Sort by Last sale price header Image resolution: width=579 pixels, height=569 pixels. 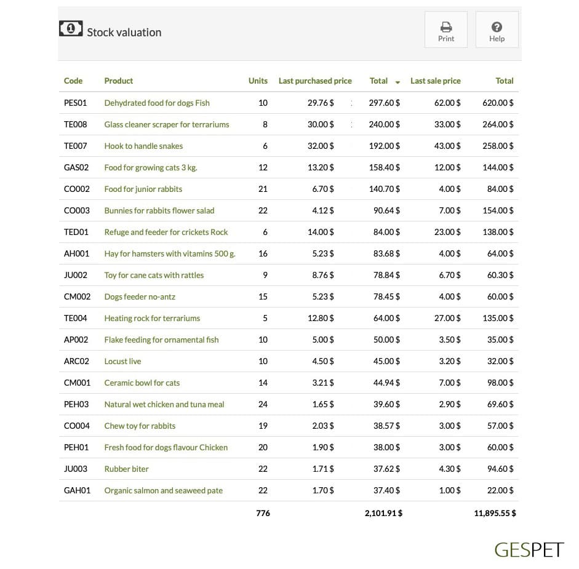tap(436, 81)
